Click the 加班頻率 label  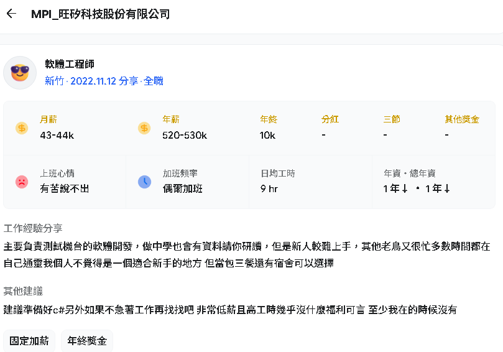tap(180, 174)
